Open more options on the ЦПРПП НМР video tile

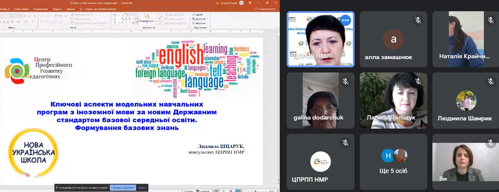point(345,20)
